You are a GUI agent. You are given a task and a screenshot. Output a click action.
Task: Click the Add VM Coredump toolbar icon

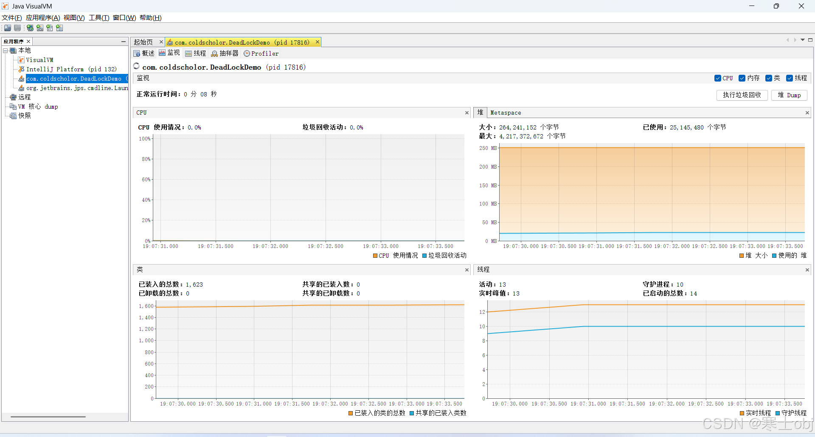(50, 28)
